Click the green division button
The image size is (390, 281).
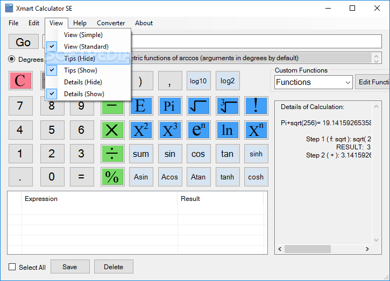point(112,154)
